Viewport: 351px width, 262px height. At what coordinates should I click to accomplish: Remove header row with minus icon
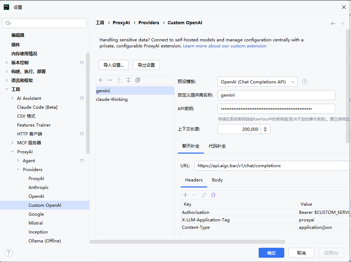point(194,195)
